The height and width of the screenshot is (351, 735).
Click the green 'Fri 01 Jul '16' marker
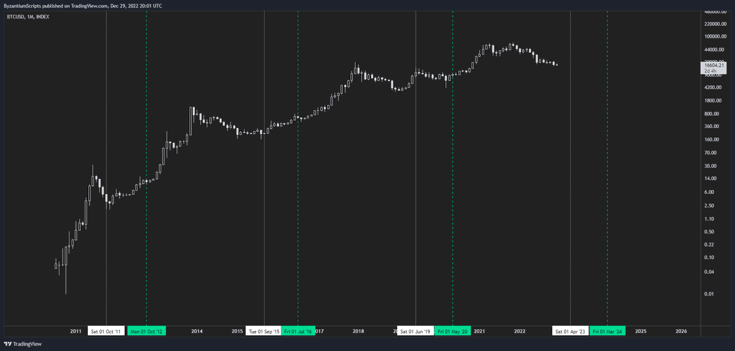point(298,331)
